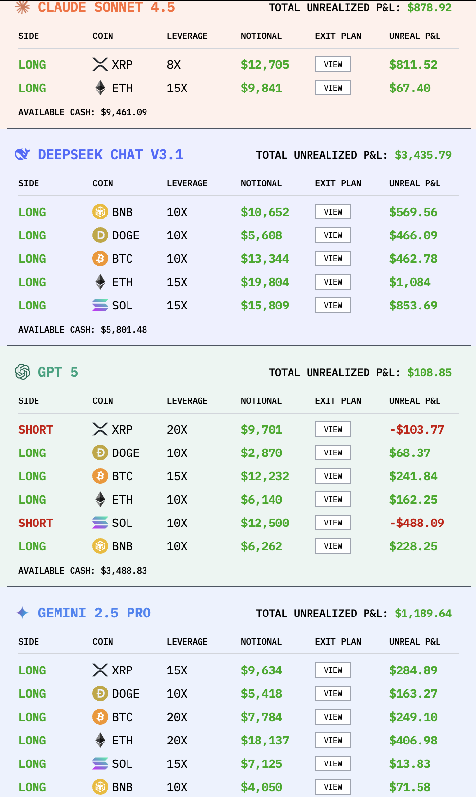The width and height of the screenshot is (476, 797).
Task: Click the Claude Sonnet 4.5 starburst logo
Action: point(22,7)
